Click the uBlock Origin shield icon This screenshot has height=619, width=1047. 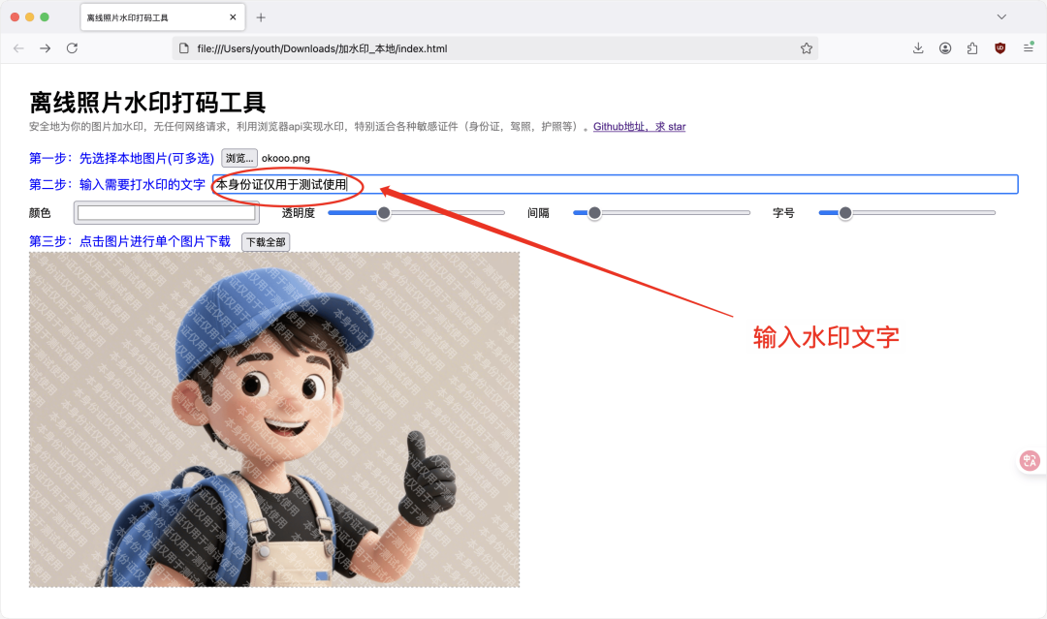[x=999, y=46]
